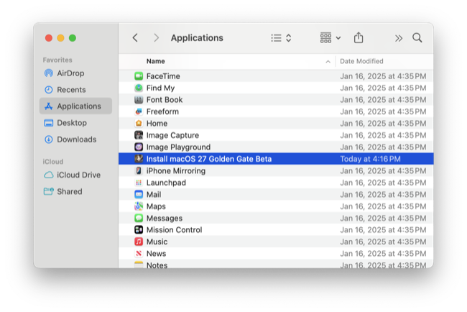Click the date in the Home row
The width and height of the screenshot is (467, 312).
click(383, 124)
